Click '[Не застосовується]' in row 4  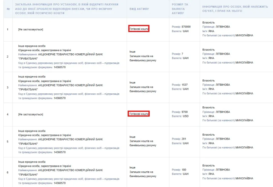tap(30, 114)
